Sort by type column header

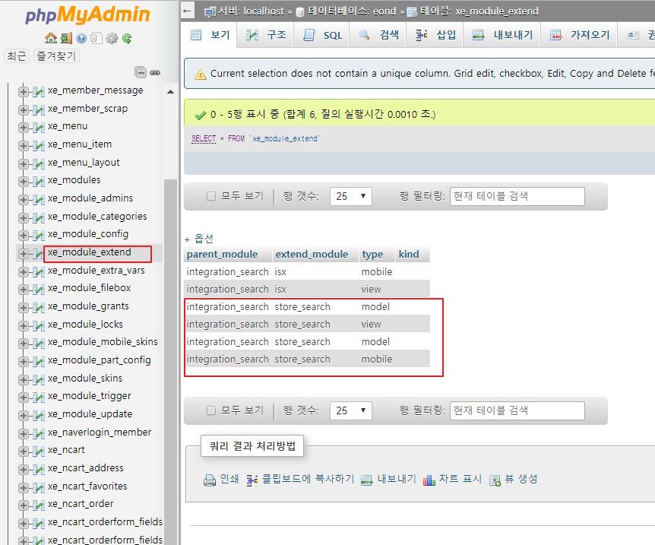(x=372, y=254)
